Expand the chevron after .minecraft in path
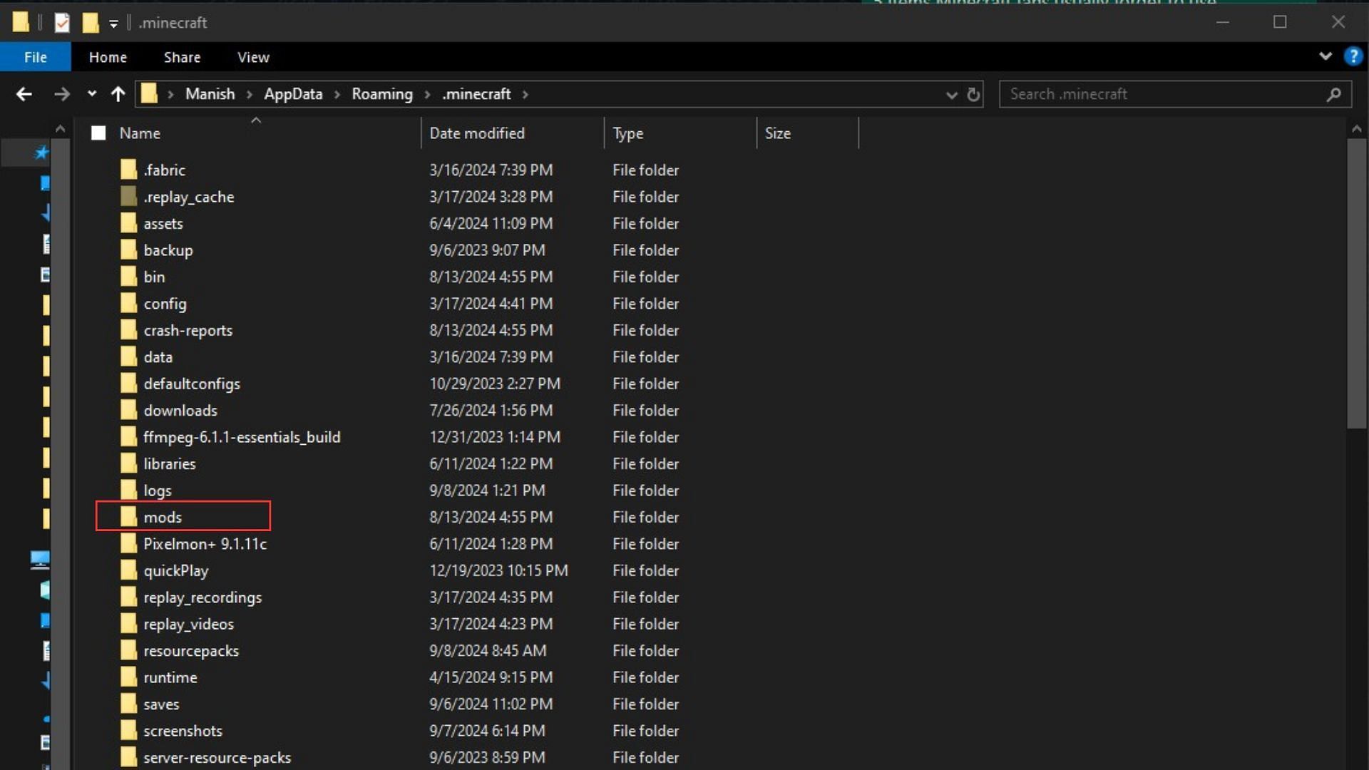 525,94
